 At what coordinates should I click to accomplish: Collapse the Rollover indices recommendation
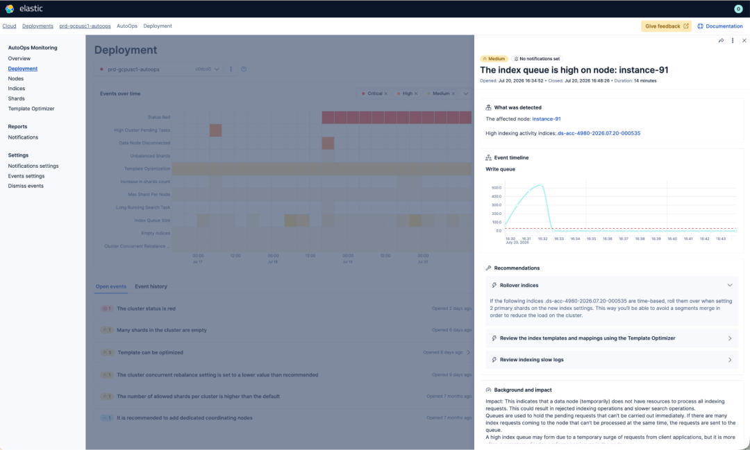(x=730, y=285)
